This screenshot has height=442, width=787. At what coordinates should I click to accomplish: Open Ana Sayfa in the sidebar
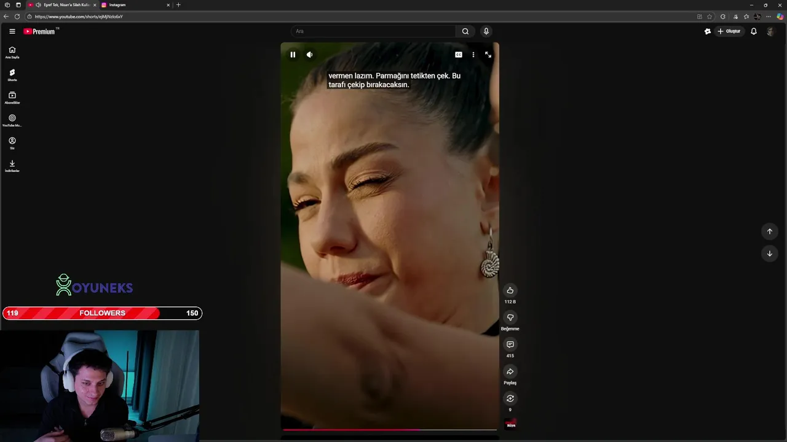click(x=12, y=52)
